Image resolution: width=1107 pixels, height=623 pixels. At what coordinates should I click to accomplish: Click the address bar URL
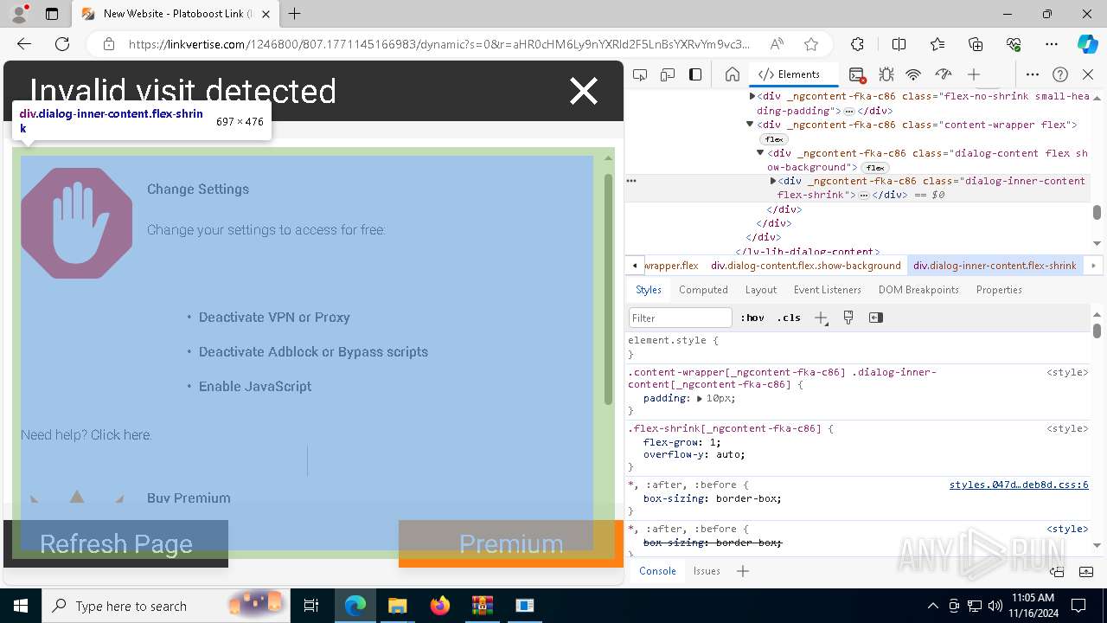pos(439,44)
